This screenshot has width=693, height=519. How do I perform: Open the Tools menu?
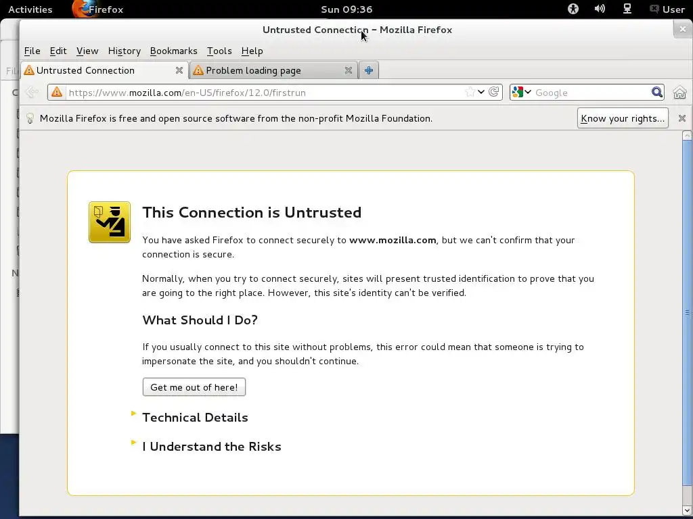click(219, 51)
